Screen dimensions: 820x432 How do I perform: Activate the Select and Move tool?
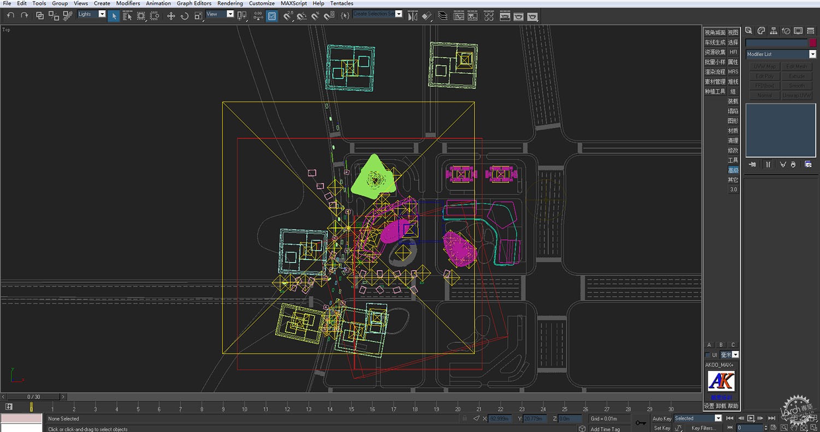171,16
